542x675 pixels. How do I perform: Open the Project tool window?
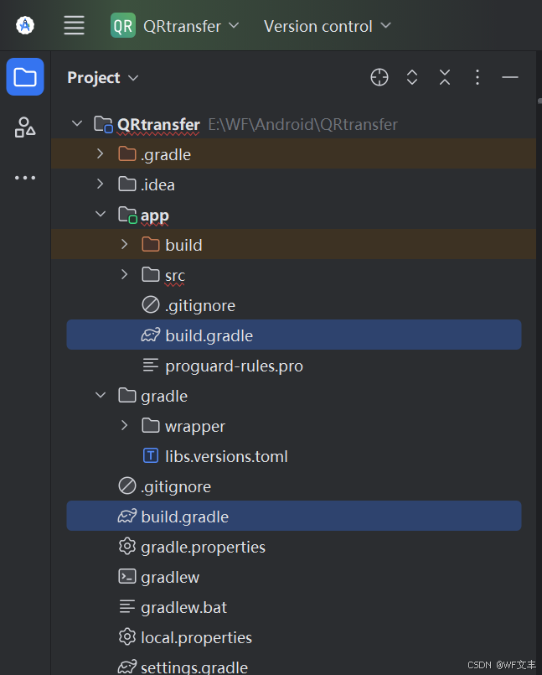coord(25,78)
